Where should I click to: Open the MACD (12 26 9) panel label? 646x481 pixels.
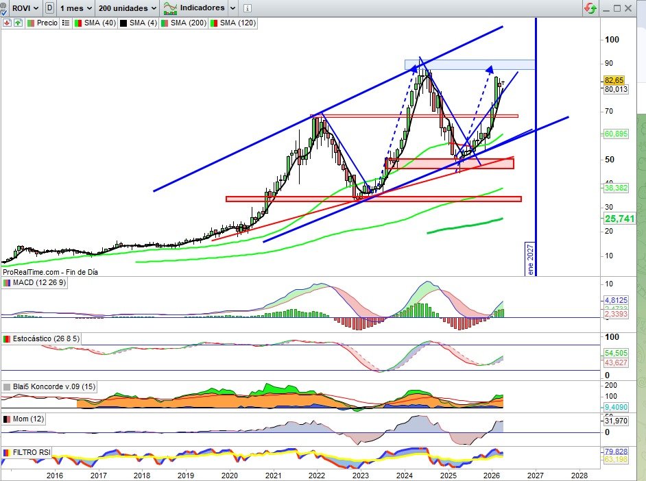click(x=34, y=283)
